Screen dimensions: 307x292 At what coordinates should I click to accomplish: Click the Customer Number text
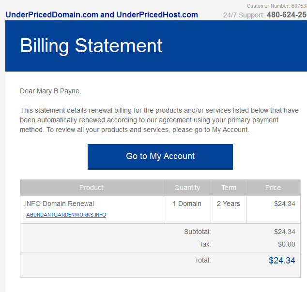click(x=277, y=6)
